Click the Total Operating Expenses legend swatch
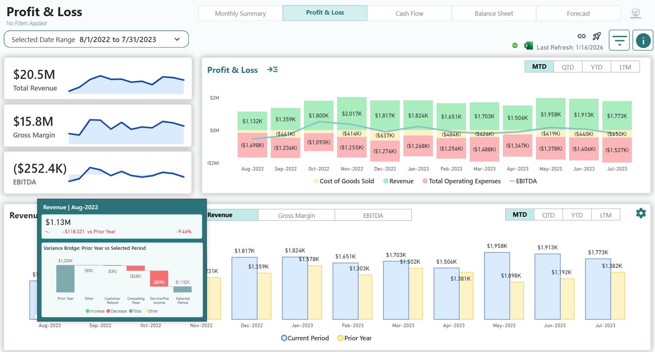The image size is (655, 352). pyautogui.click(x=425, y=181)
